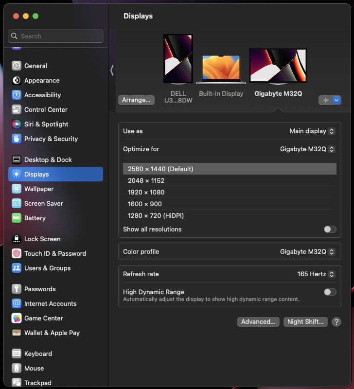
Task: Select the Control Center icon
Action: [x=17, y=109]
